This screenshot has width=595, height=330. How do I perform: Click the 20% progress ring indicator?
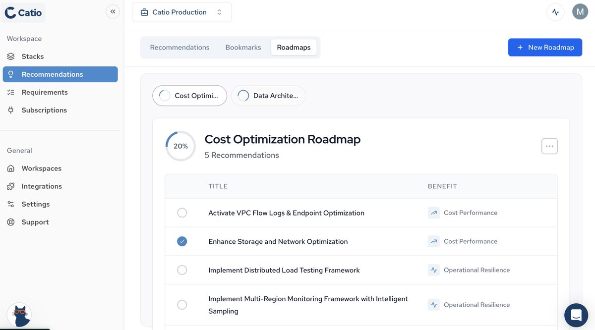[x=180, y=146]
